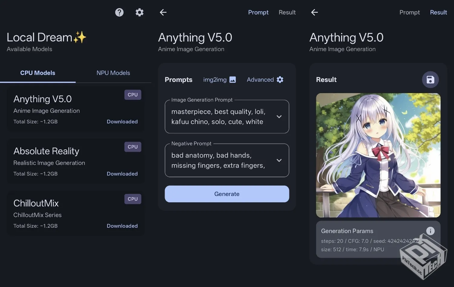This screenshot has height=287, width=454.
Task: Expand the Negative Prompt field
Action: 279,160
